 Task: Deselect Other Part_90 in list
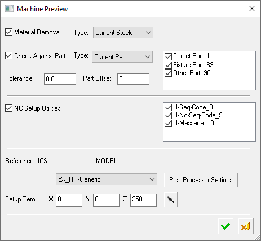coord(168,73)
